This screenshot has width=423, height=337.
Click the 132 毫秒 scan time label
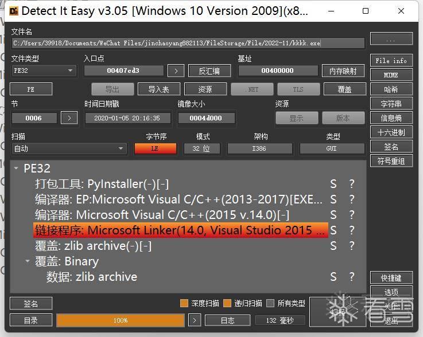pyautogui.click(x=280, y=320)
